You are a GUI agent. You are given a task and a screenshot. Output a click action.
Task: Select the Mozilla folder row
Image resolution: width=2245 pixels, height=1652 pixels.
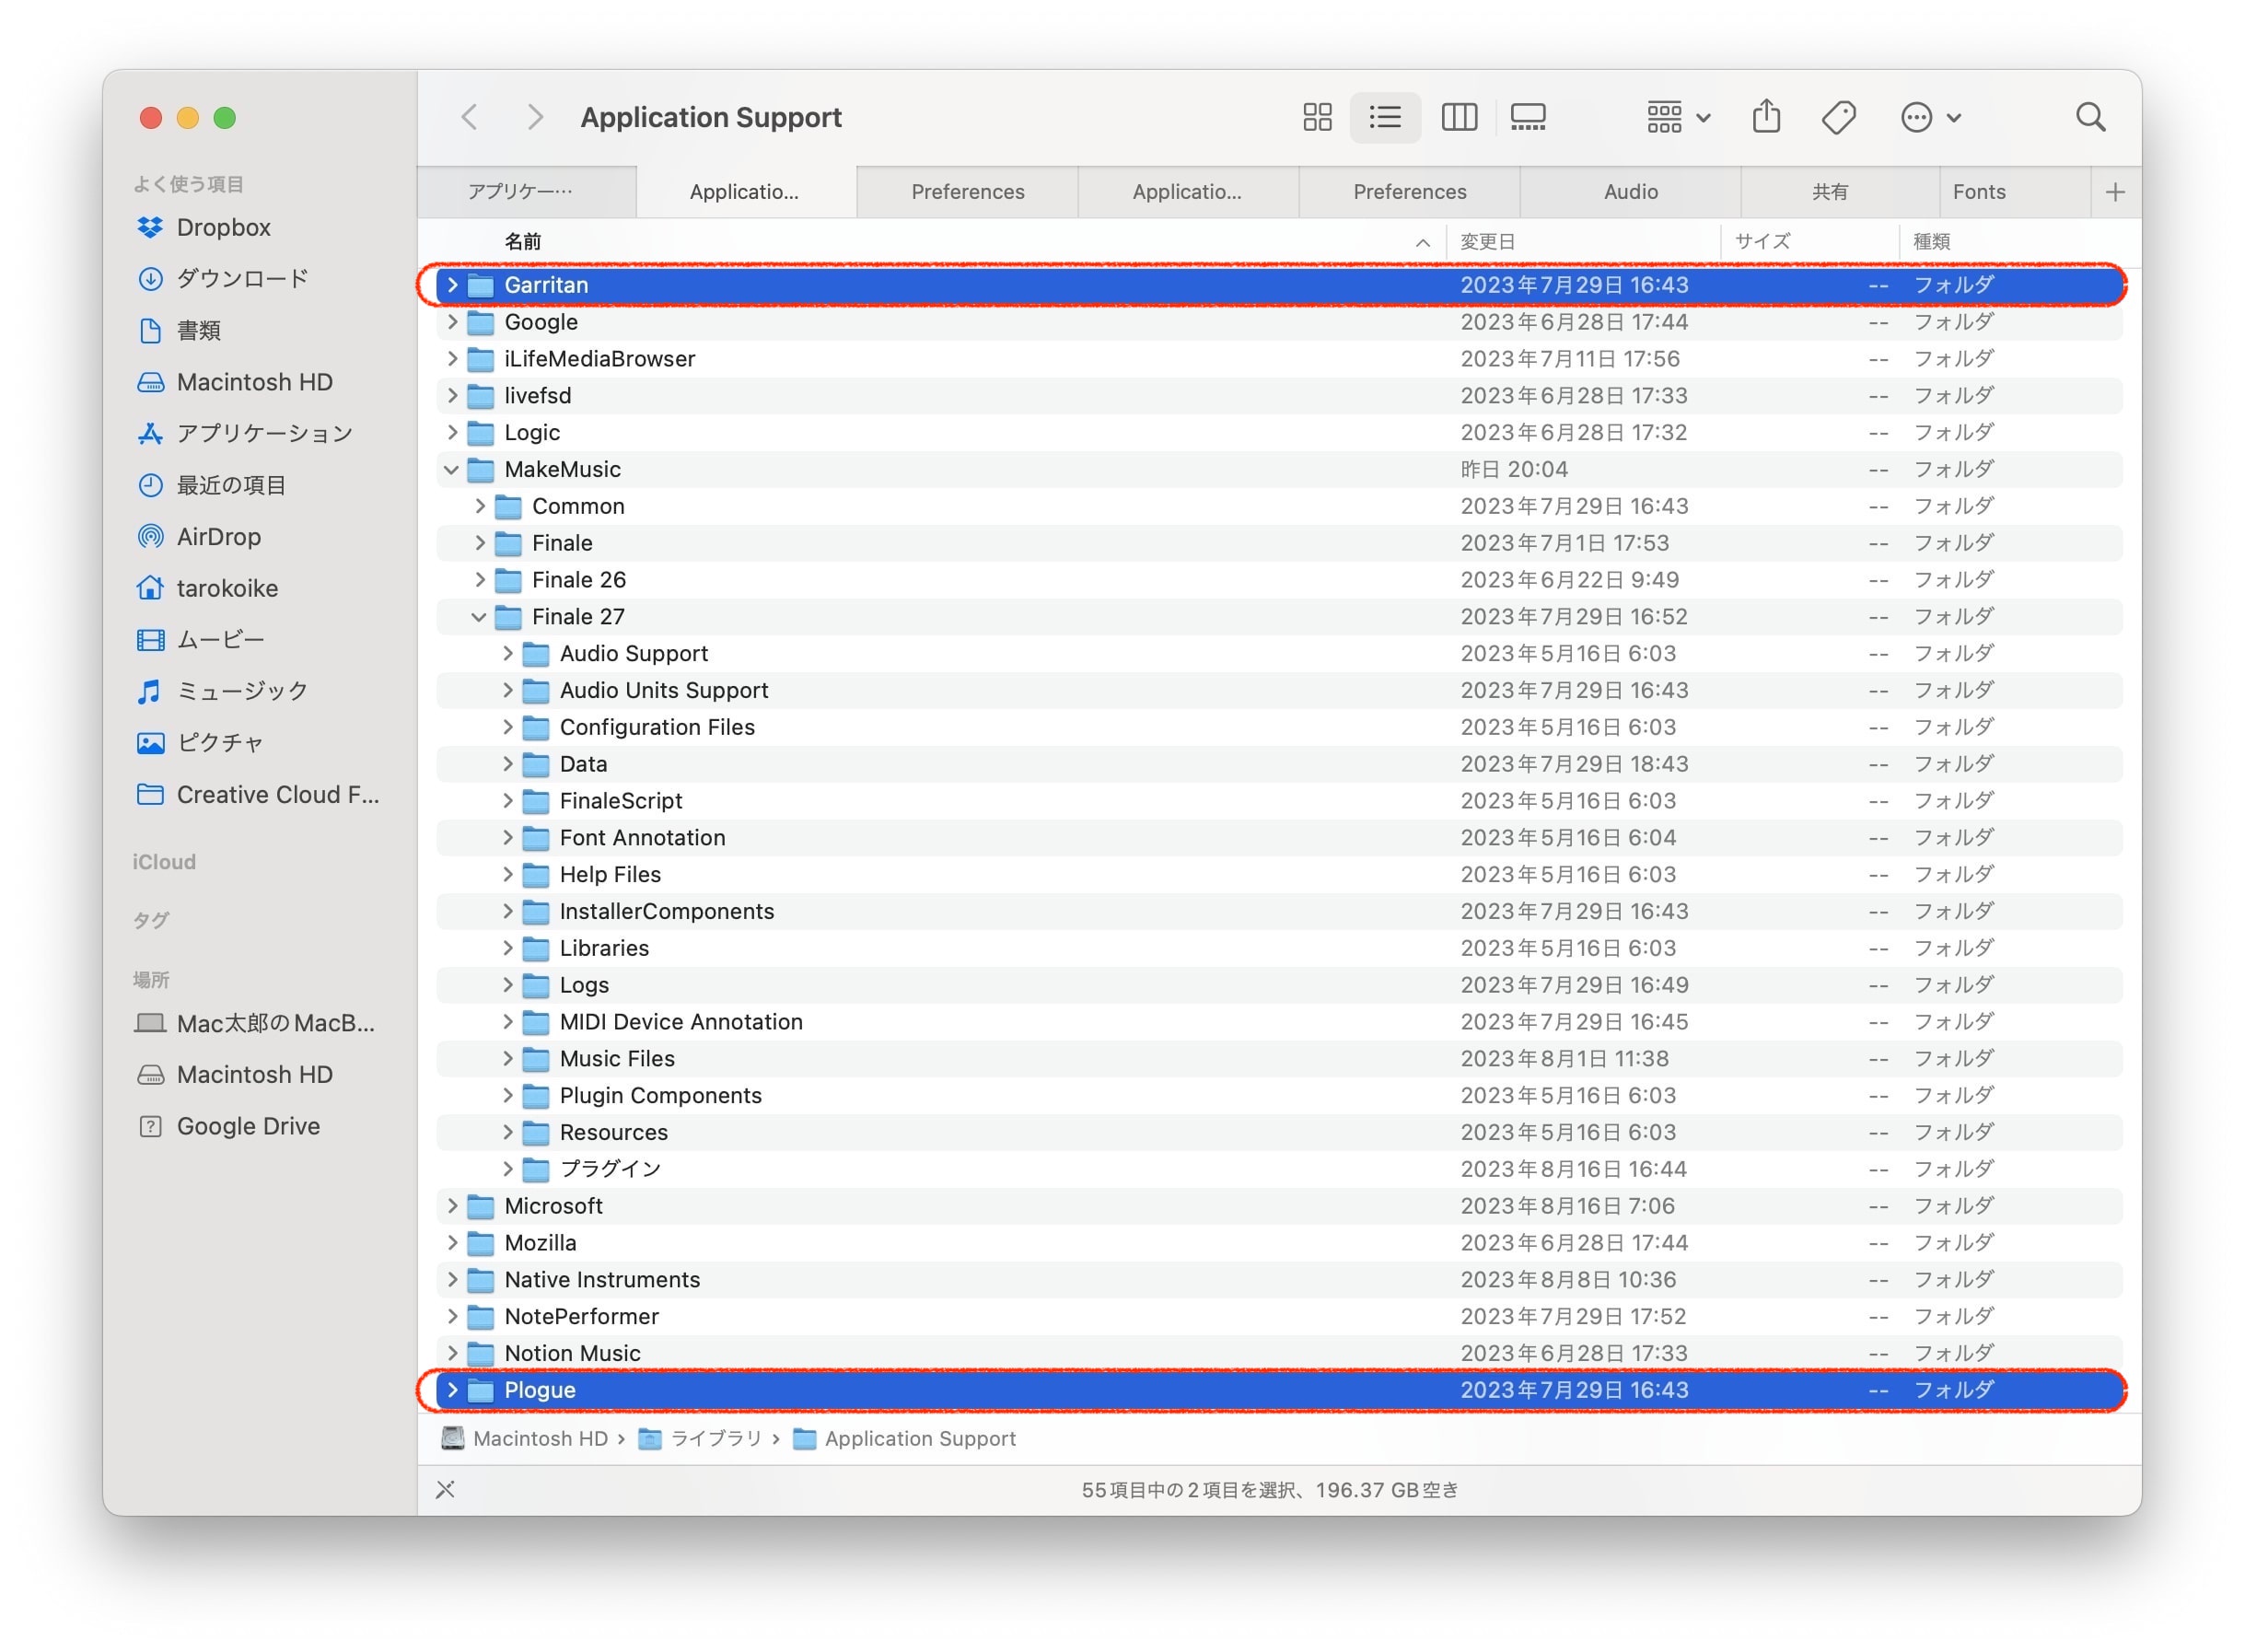[1279, 1243]
